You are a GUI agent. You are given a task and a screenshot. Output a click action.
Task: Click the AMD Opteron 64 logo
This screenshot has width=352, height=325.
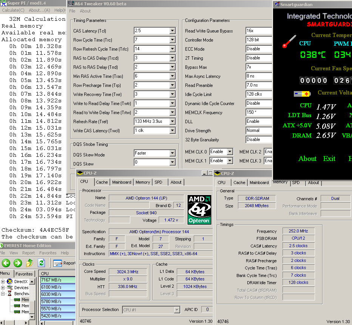coord(199,210)
